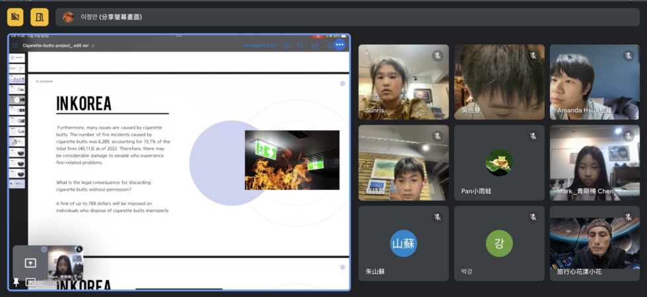
Task: Toggle the mute icon on Amanda Hsu's tile
Action: pos(628,55)
